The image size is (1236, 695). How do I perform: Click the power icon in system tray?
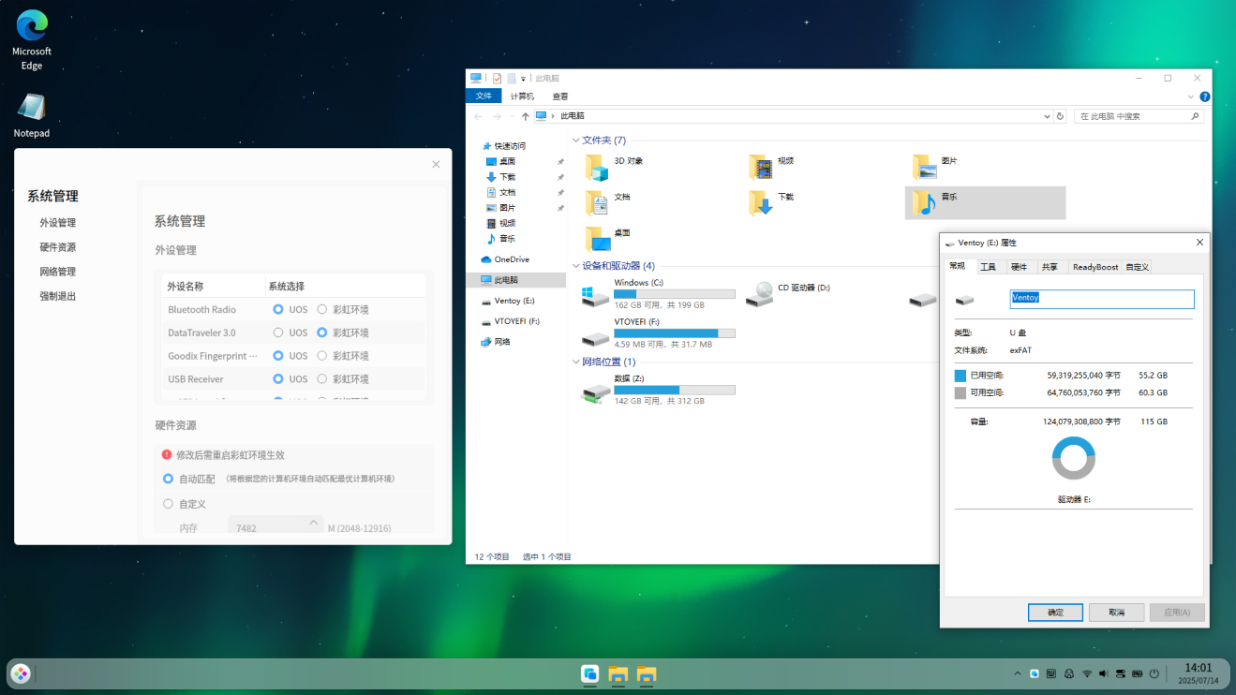click(1154, 673)
